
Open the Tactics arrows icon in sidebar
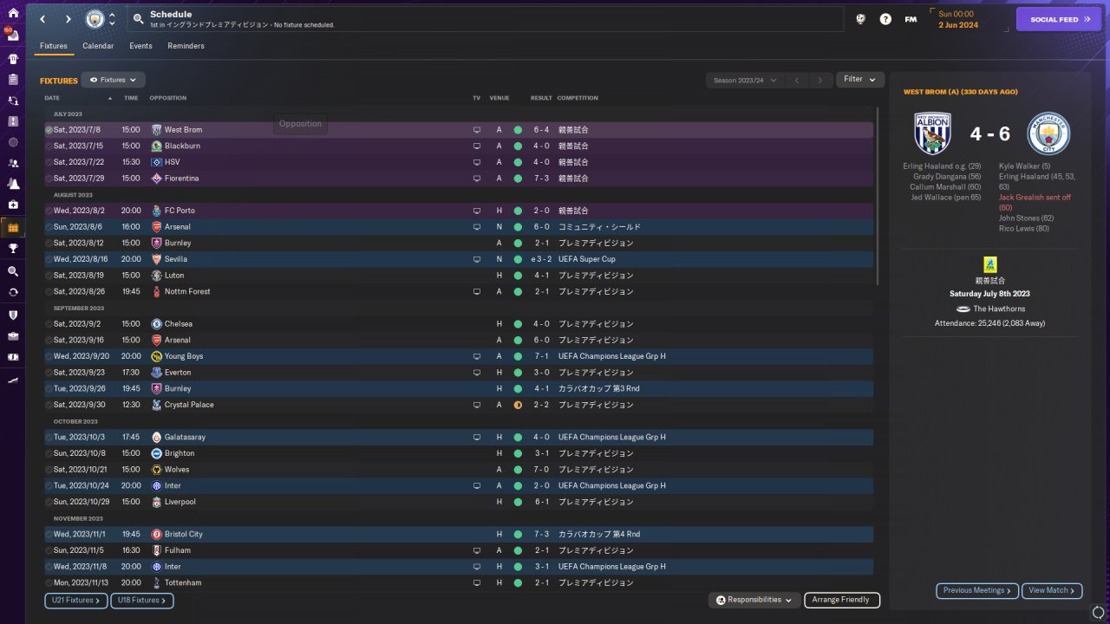tap(12, 101)
